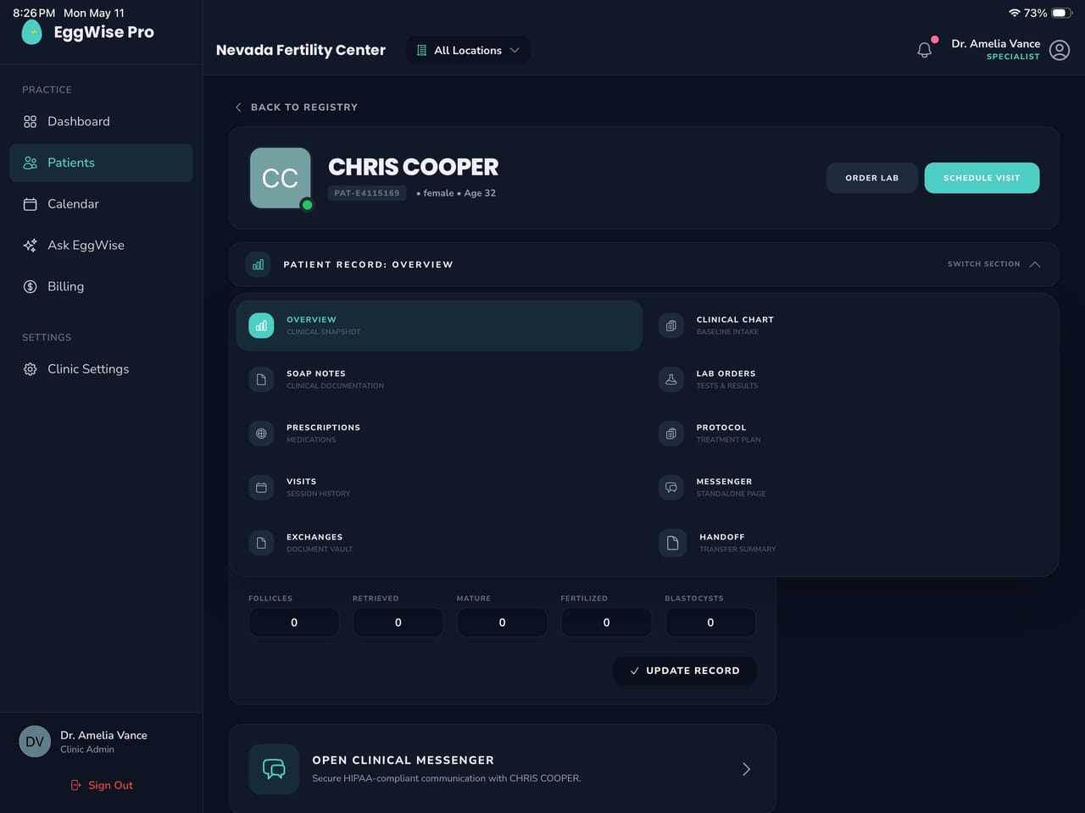Click the DV user avatar in sidebar
Screen dimensions: 1085x813
coord(35,742)
